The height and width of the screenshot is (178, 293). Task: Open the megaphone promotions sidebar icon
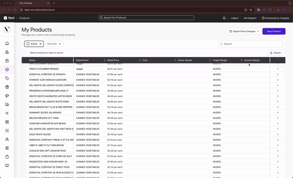pyautogui.click(x=7, y=96)
